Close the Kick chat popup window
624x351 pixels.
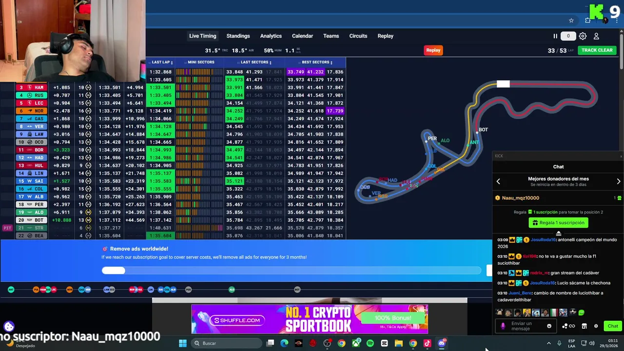point(621,156)
